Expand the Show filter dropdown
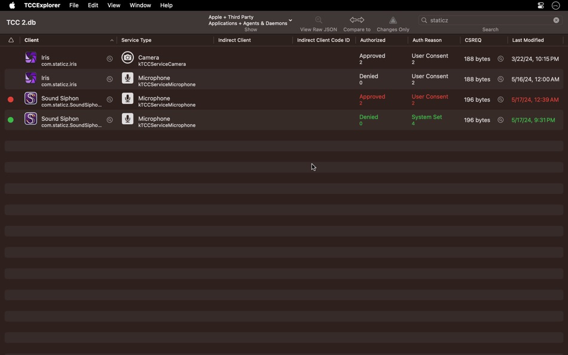Viewport: 568px width, 355px height. 251,20
